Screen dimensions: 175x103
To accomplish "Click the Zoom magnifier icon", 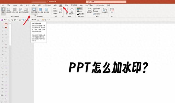I will pyautogui.click(x=67, y=10).
